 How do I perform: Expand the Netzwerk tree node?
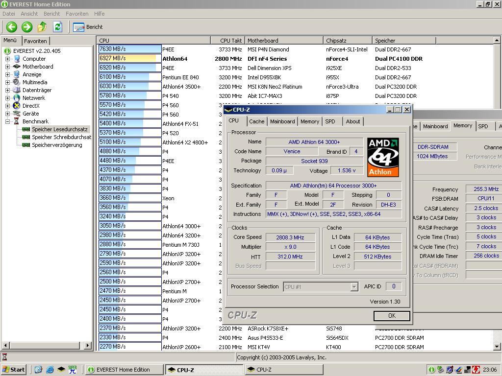coord(7,98)
